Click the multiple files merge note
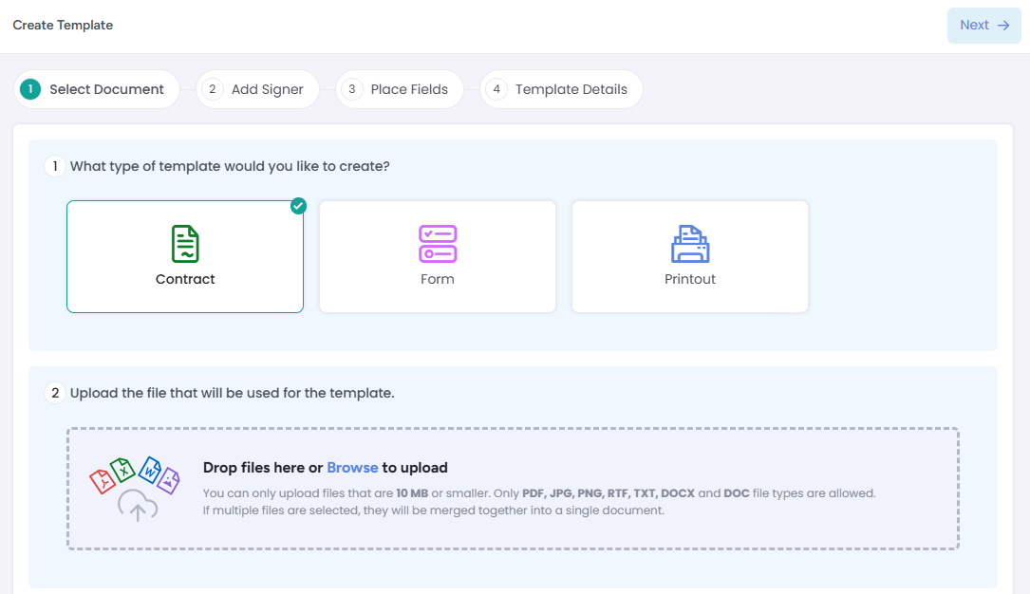The image size is (1030, 594). 434,510
